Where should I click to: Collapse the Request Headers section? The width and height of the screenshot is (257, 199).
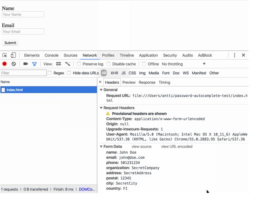(101, 108)
